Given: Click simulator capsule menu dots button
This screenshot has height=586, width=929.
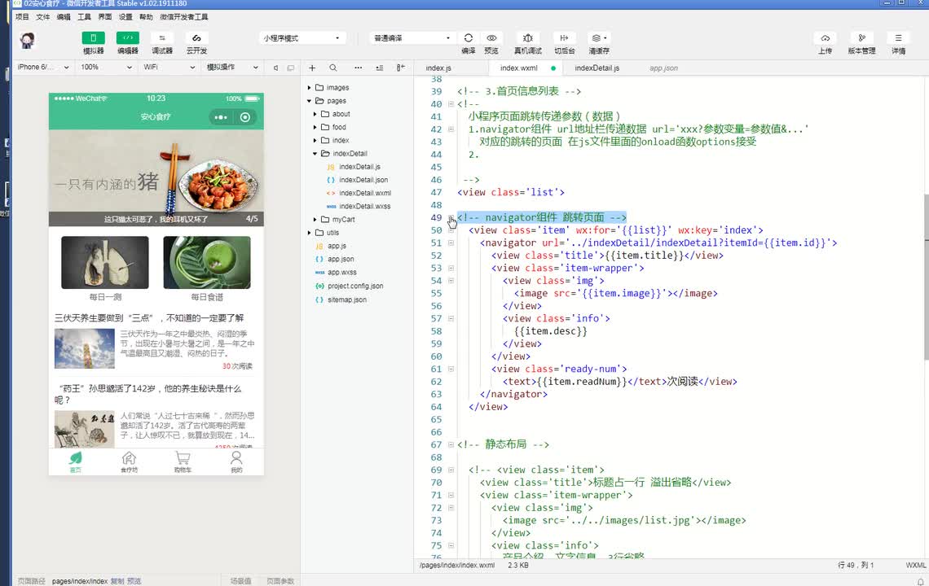Looking at the screenshot, I should pos(221,117).
